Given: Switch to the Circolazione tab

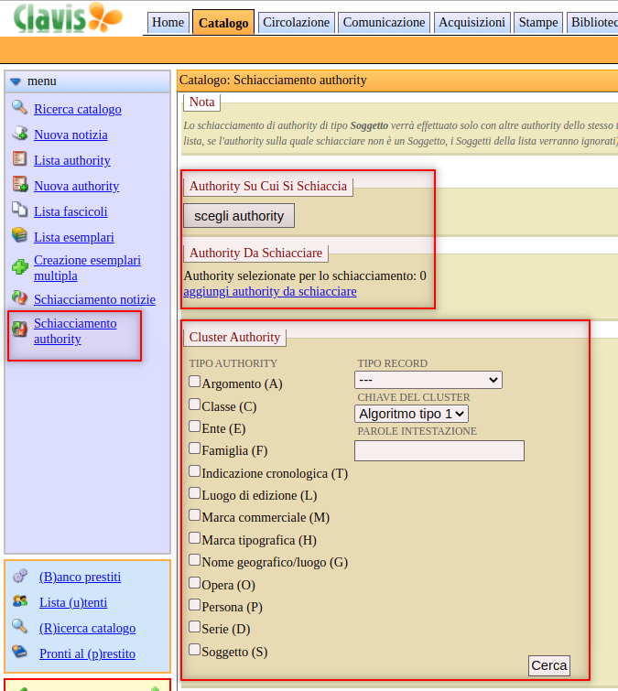Looking at the screenshot, I should coord(295,22).
